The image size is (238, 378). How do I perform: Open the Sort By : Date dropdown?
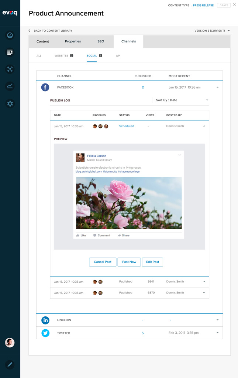pyautogui.click(x=182, y=100)
